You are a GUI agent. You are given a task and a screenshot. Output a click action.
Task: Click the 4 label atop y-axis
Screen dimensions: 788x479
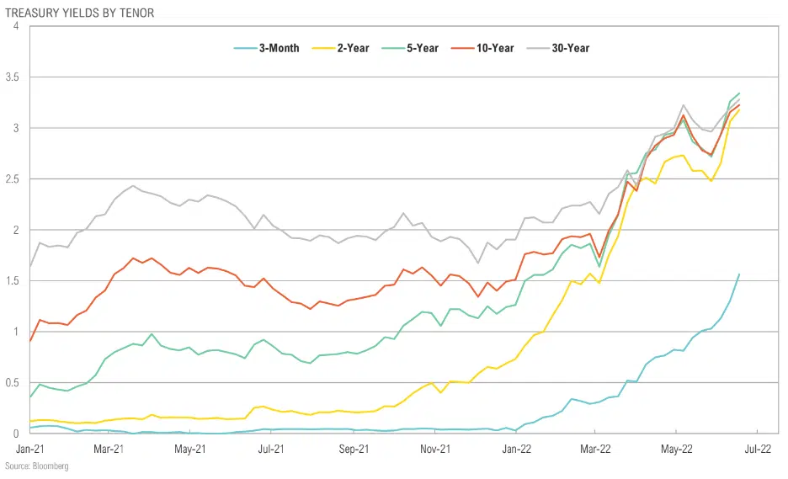click(x=16, y=27)
